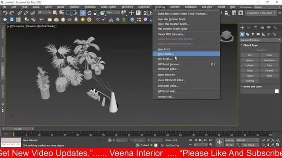Collapse the Name and Color rollout

[252, 86]
